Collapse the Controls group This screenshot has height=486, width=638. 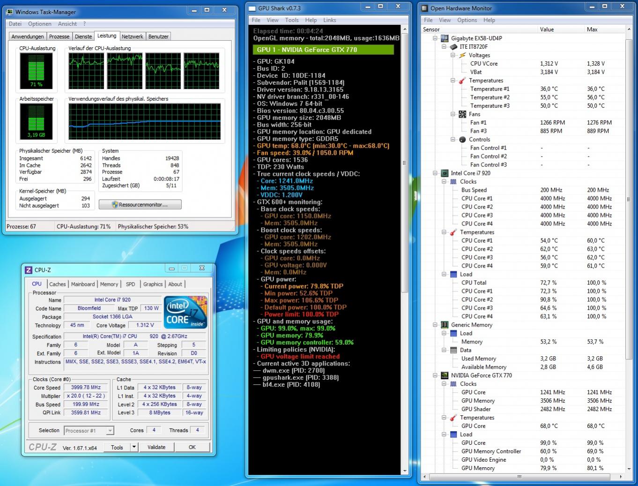(453, 140)
